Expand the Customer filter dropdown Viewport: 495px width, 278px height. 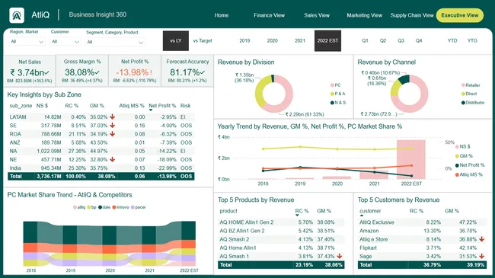click(65, 41)
